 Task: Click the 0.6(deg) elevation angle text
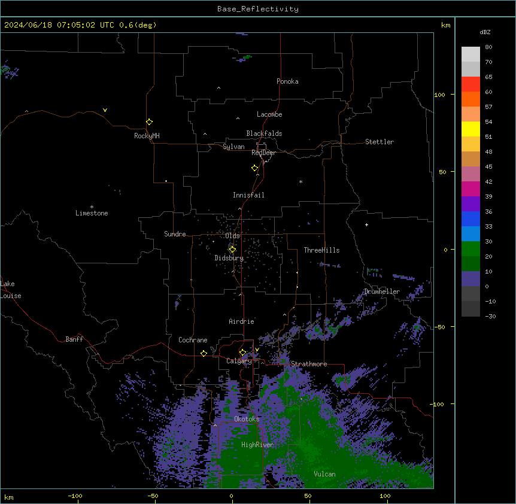click(138, 25)
